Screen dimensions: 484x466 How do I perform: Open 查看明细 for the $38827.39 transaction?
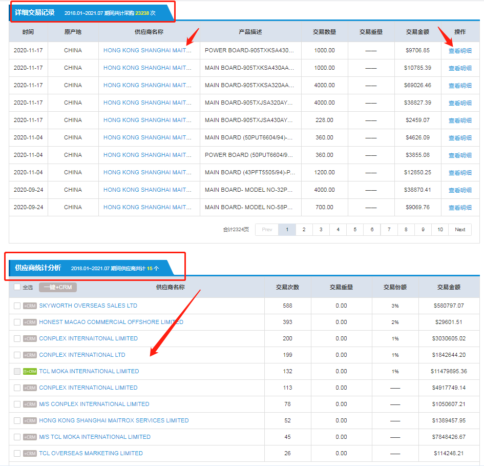tap(460, 103)
